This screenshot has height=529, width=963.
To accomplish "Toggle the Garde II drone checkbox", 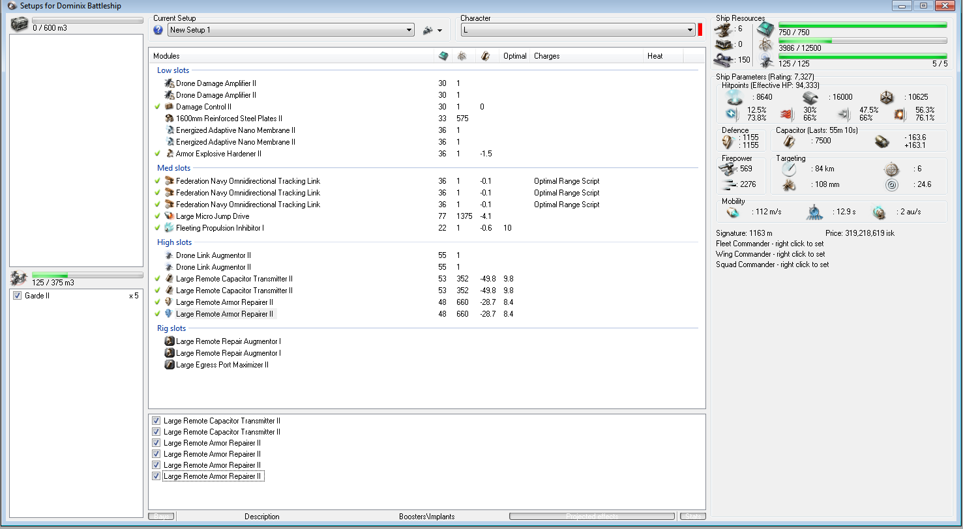I will (18, 296).
